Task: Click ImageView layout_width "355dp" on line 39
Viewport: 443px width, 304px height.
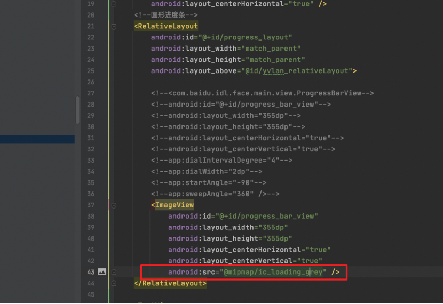Action: click(x=273, y=227)
